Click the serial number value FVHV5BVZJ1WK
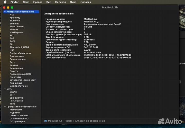The height and width of the screenshot is (128, 185). click(92, 52)
